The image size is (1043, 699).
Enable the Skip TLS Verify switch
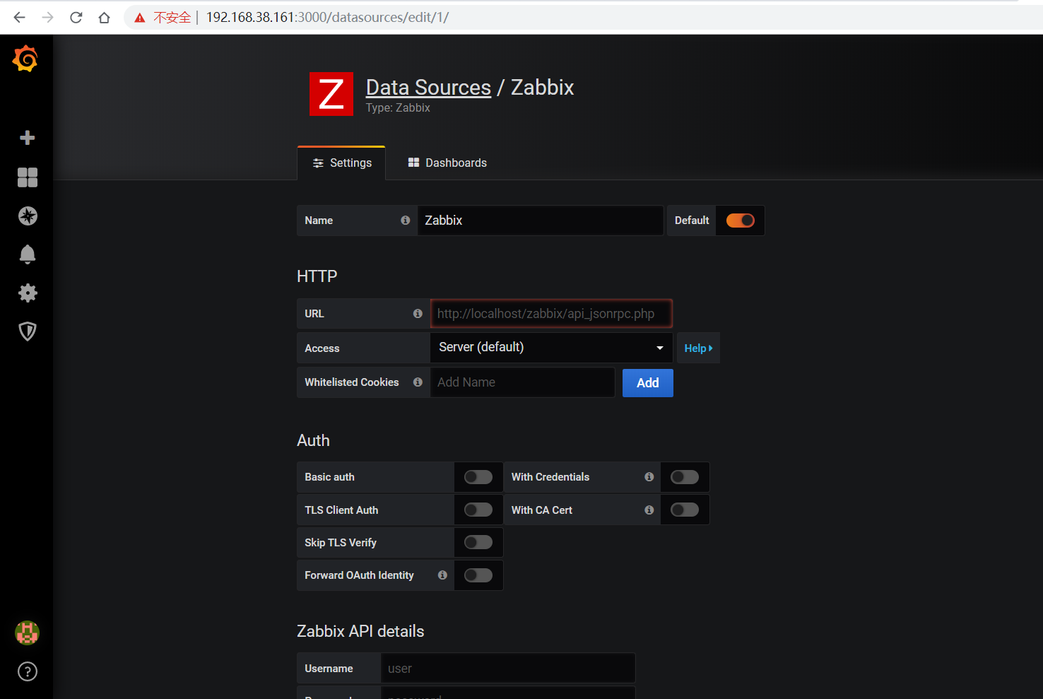click(x=478, y=542)
